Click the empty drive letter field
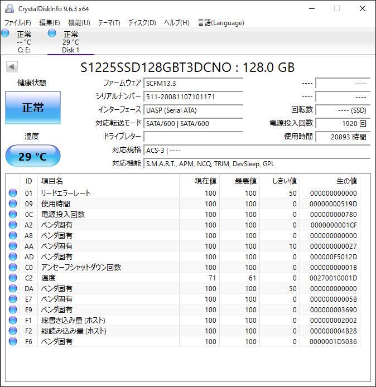 click(194, 137)
